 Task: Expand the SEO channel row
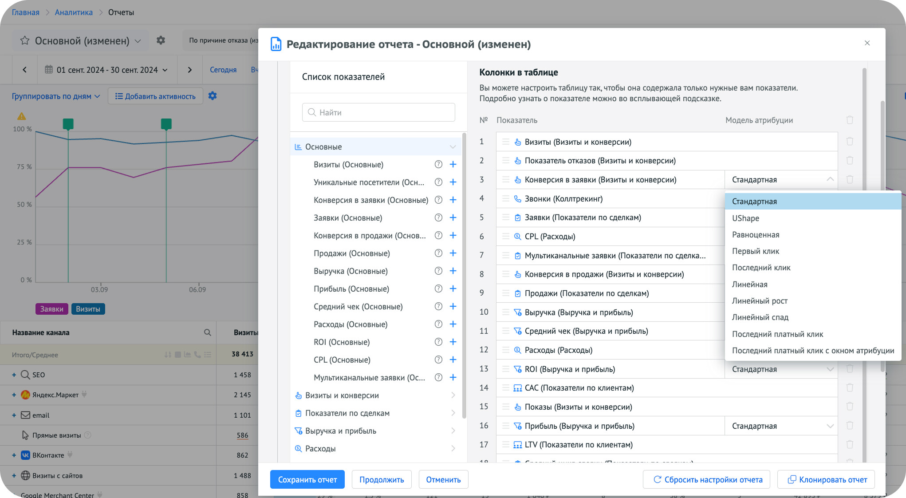click(x=14, y=375)
